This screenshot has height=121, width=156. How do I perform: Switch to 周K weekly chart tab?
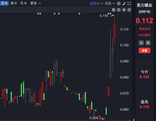[x=14, y=3]
